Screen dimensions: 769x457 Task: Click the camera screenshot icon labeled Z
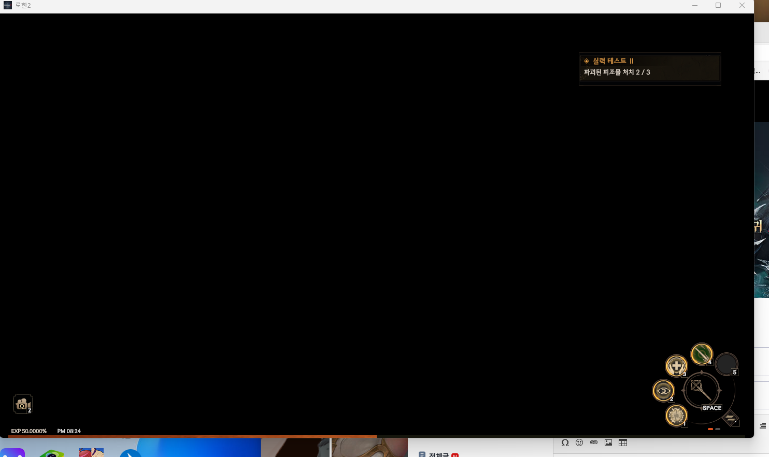pyautogui.click(x=22, y=404)
